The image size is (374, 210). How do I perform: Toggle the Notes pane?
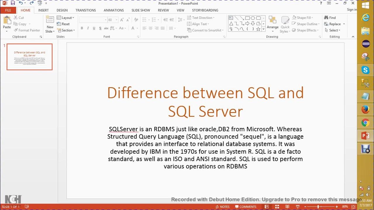(222, 207)
